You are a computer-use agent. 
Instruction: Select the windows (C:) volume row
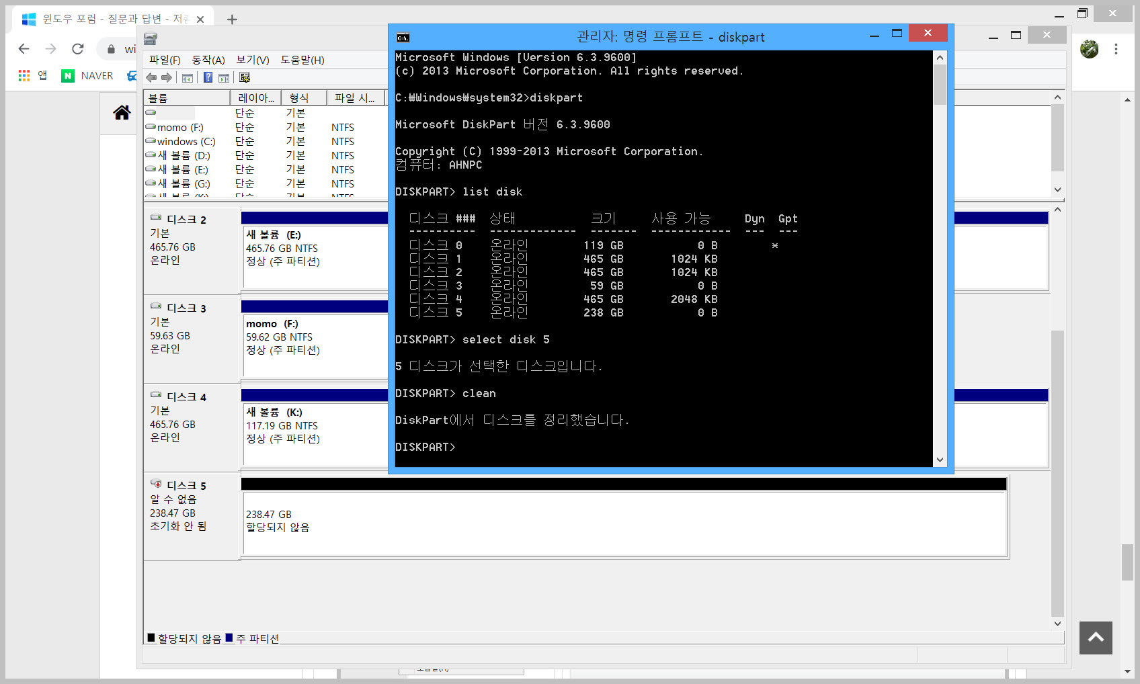click(266, 141)
